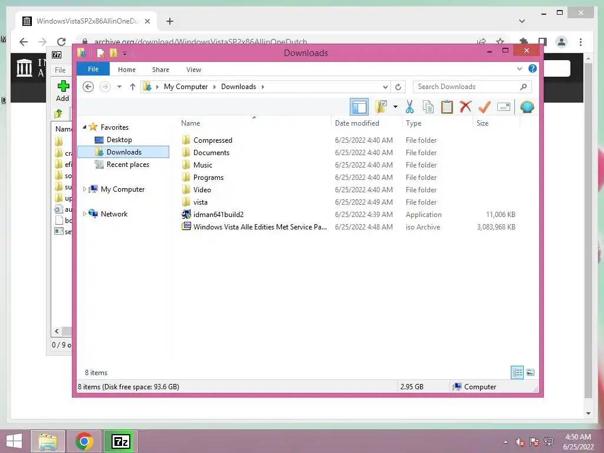Select the Music folder
Screen dimensions: 604x453
point(203,165)
